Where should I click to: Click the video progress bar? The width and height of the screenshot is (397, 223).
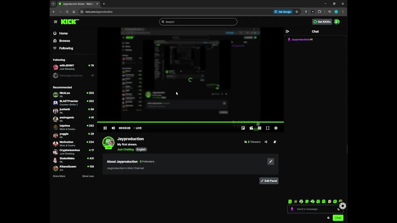pyautogui.click(x=190, y=122)
